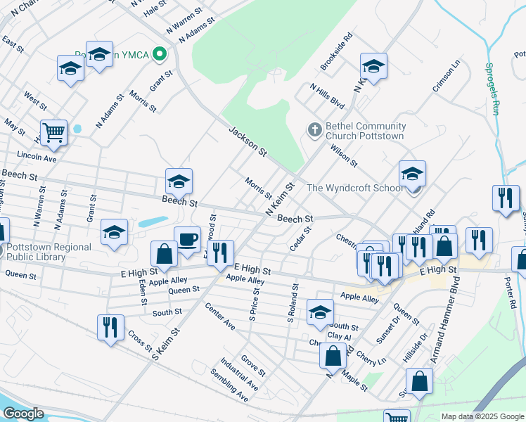Click the N Hills Blvd label
The width and height of the screenshot is (526, 422).
point(327,96)
